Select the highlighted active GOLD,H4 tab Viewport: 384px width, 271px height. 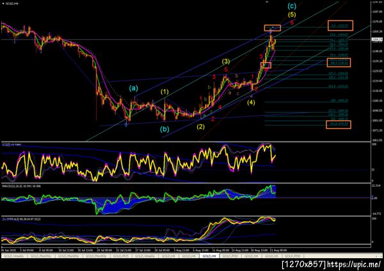[x=209, y=256]
